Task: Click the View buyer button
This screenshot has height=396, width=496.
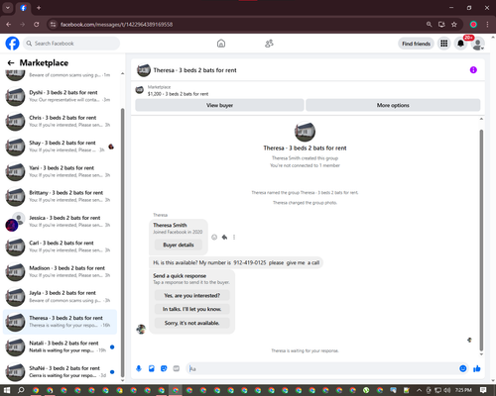Action: 219,105
